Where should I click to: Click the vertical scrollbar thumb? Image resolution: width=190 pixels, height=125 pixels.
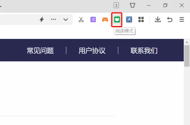[187, 56]
